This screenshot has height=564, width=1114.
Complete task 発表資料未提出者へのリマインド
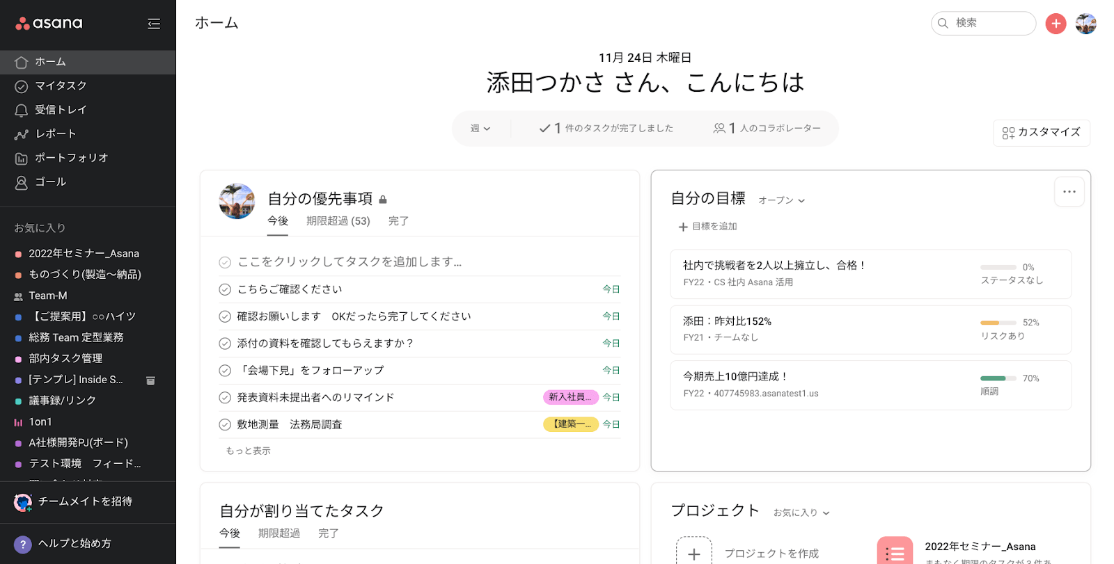tap(225, 398)
